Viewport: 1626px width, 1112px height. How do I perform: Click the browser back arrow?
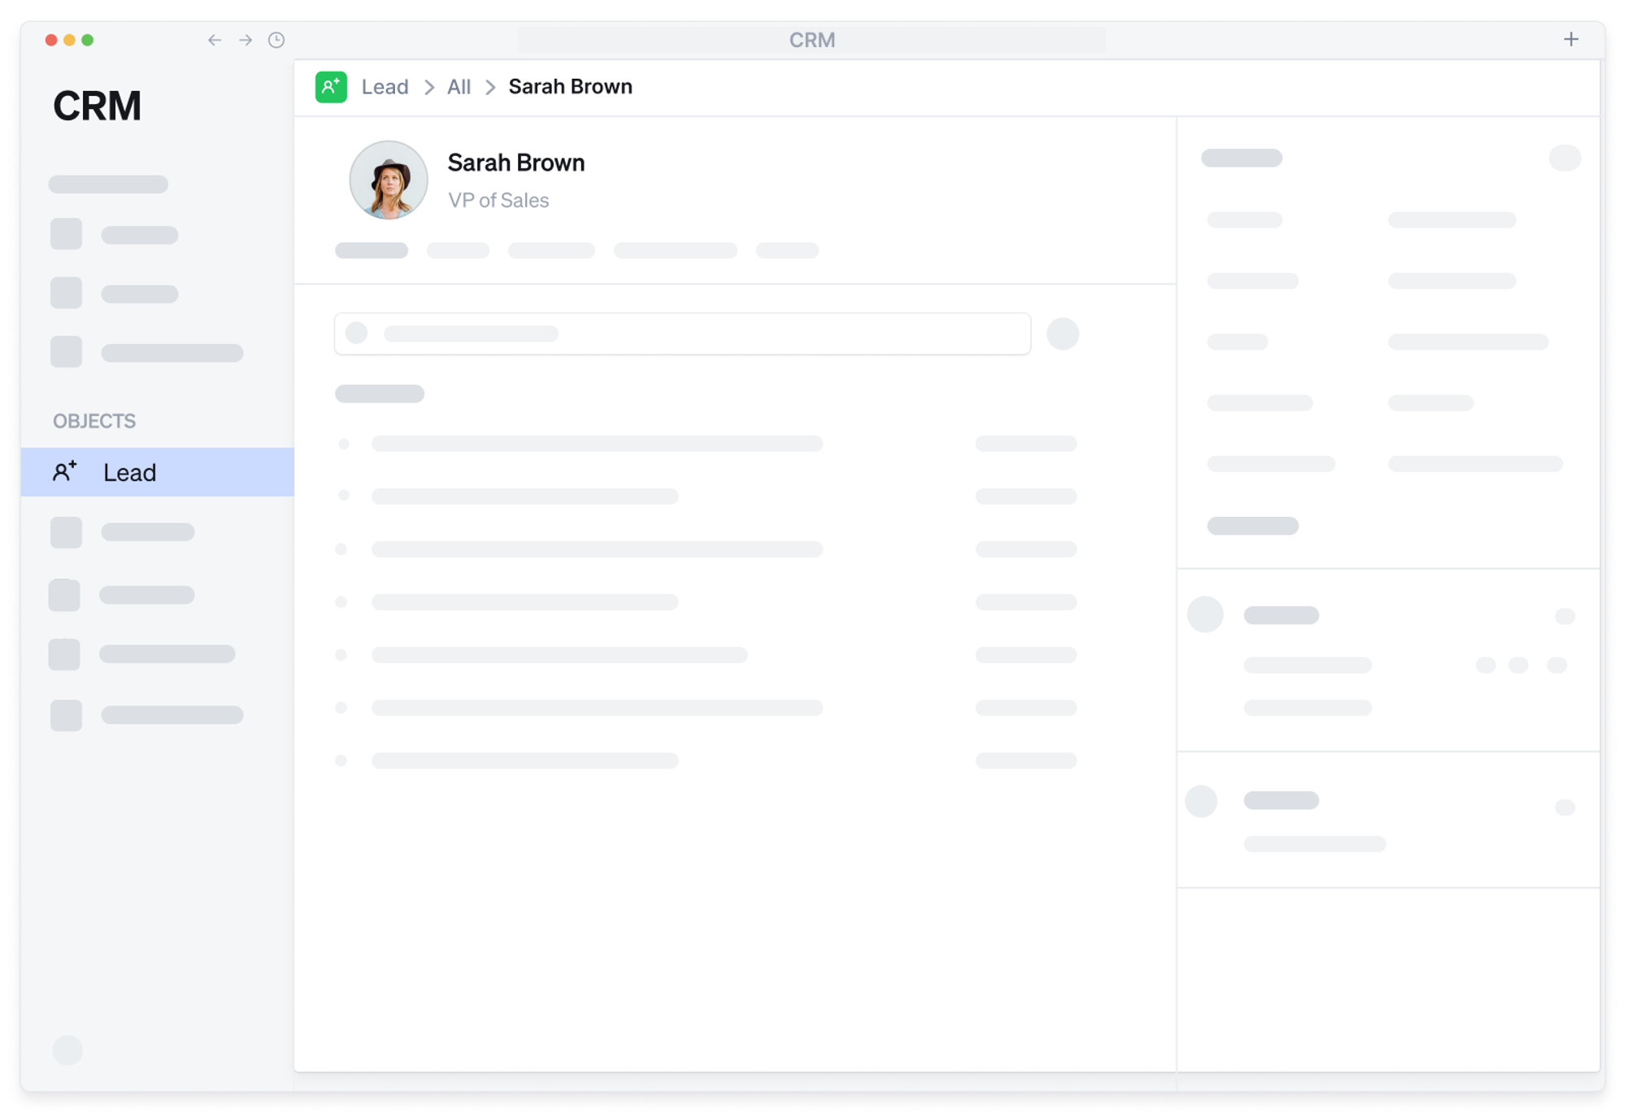215,40
